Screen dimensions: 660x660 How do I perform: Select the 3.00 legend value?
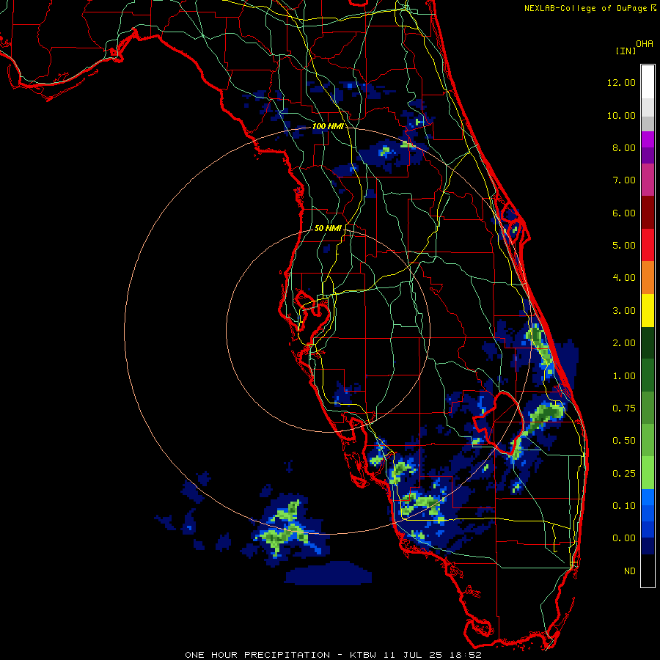(624, 311)
